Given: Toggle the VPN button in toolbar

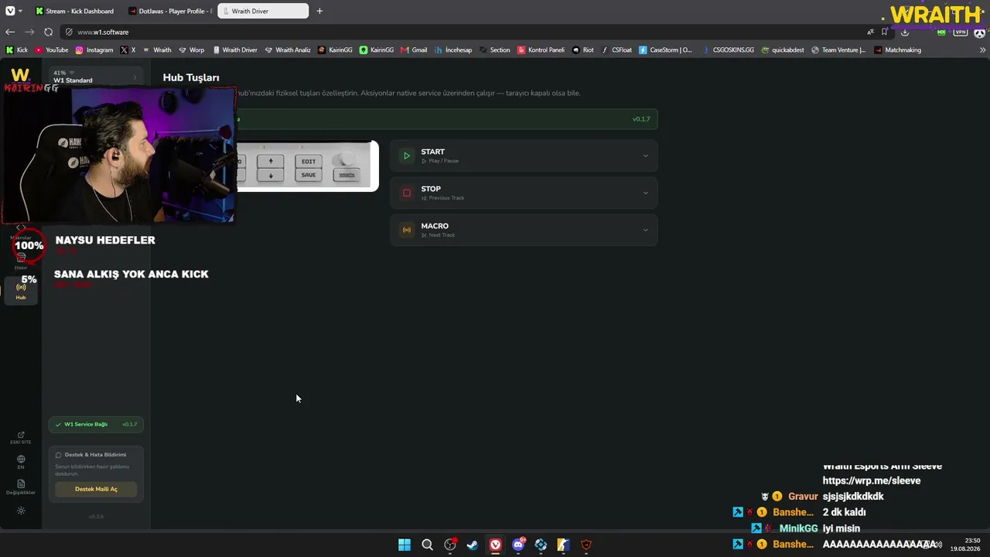Looking at the screenshot, I should [x=961, y=32].
